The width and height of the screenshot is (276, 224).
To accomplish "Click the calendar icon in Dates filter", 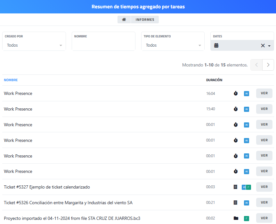I will click(x=216, y=46).
